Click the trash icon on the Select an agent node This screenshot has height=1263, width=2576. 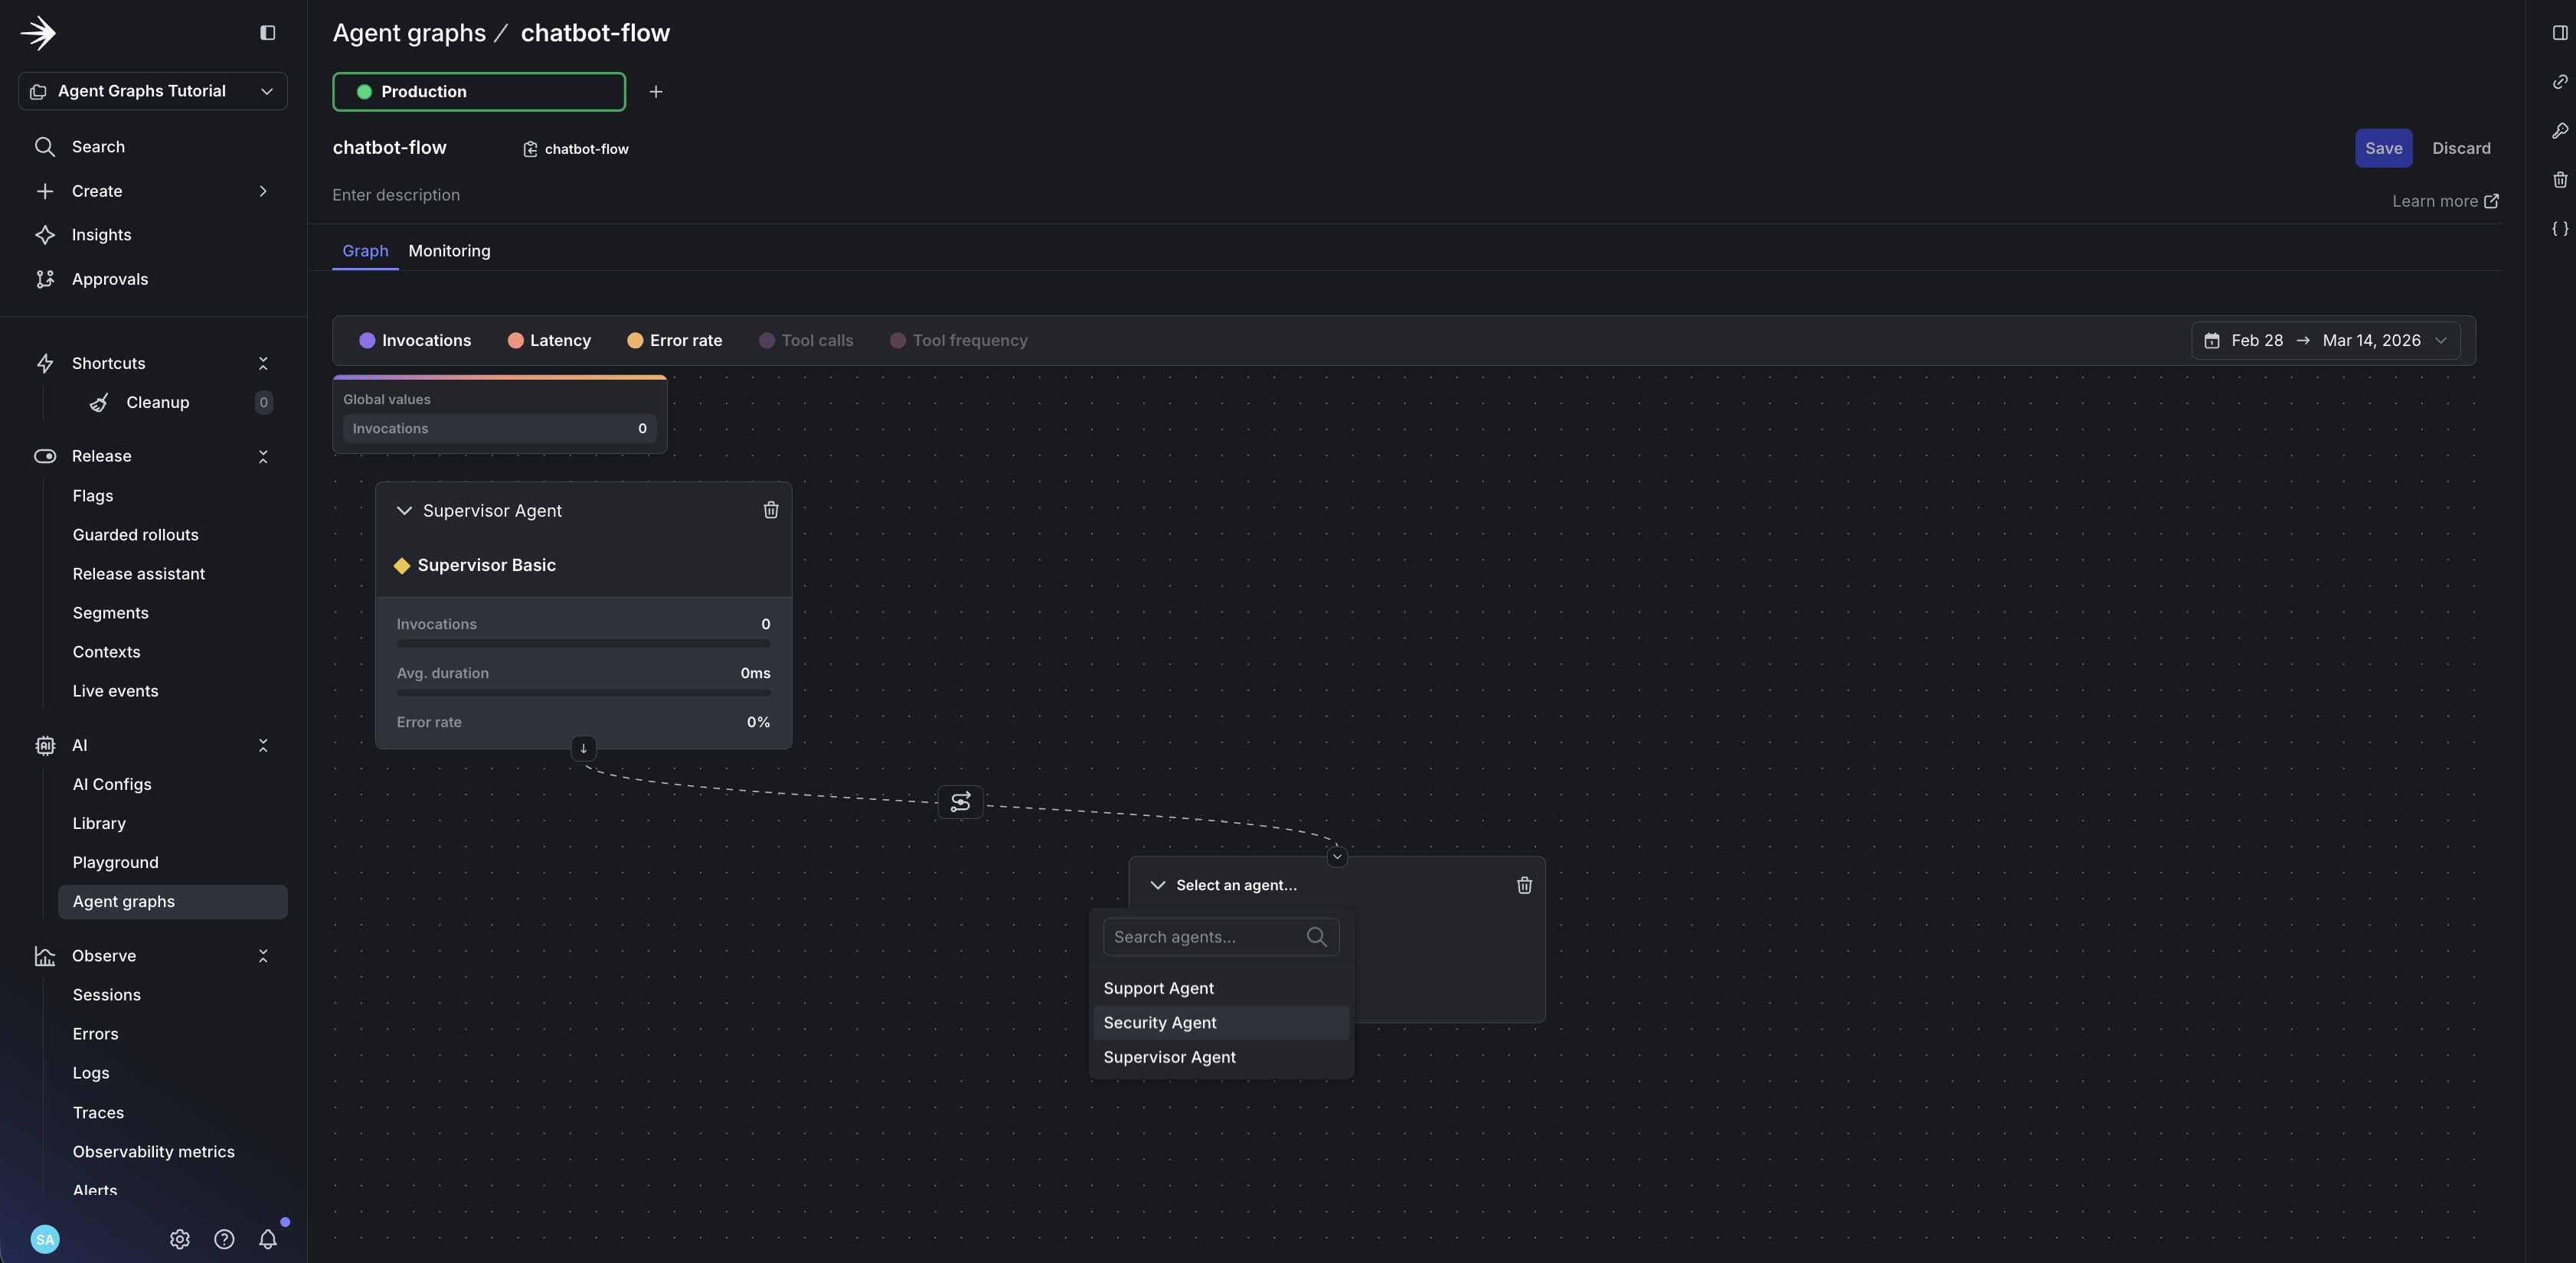(1523, 885)
